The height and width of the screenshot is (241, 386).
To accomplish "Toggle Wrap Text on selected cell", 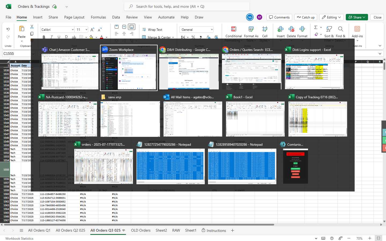I will pos(152,30).
